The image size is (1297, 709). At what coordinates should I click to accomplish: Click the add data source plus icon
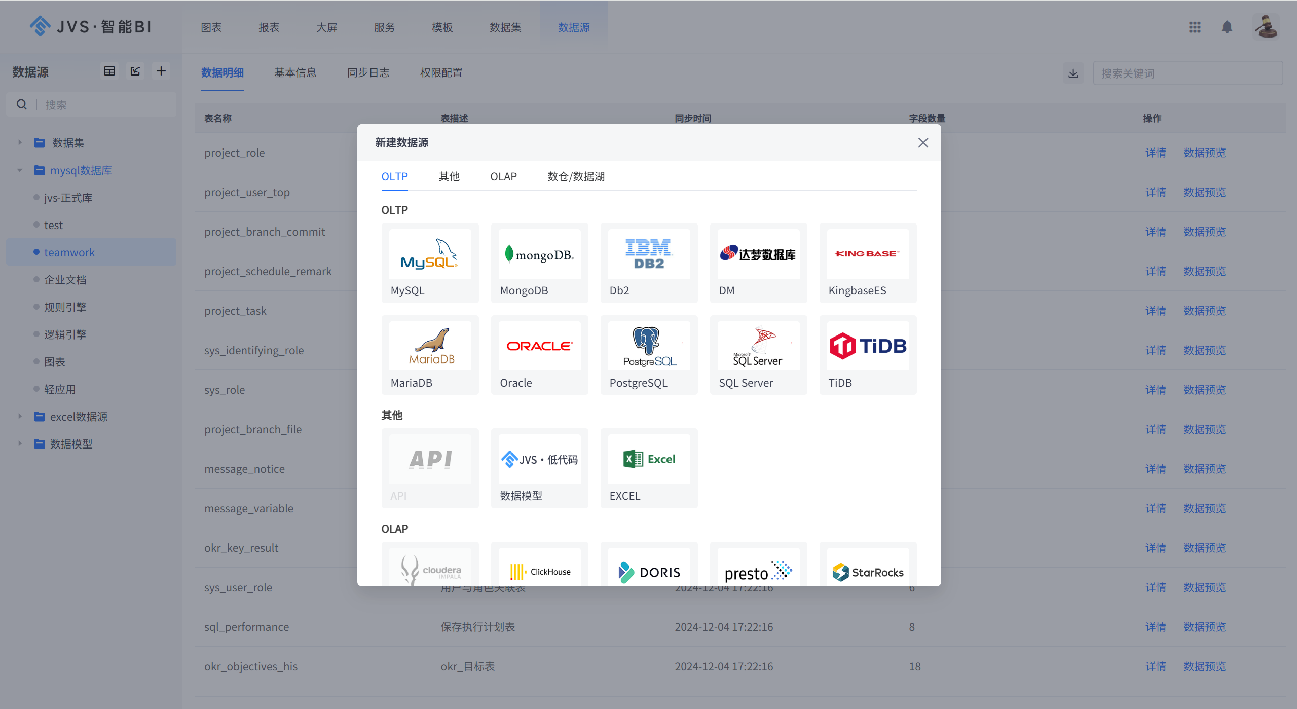pyautogui.click(x=161, y=71)
